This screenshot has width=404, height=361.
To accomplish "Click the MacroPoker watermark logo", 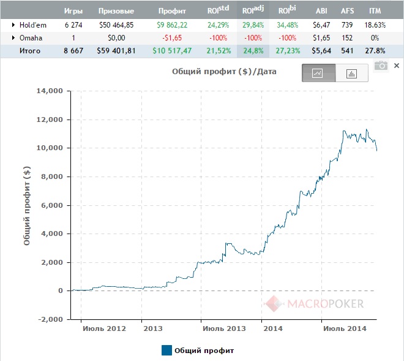I will click(313, 303).
